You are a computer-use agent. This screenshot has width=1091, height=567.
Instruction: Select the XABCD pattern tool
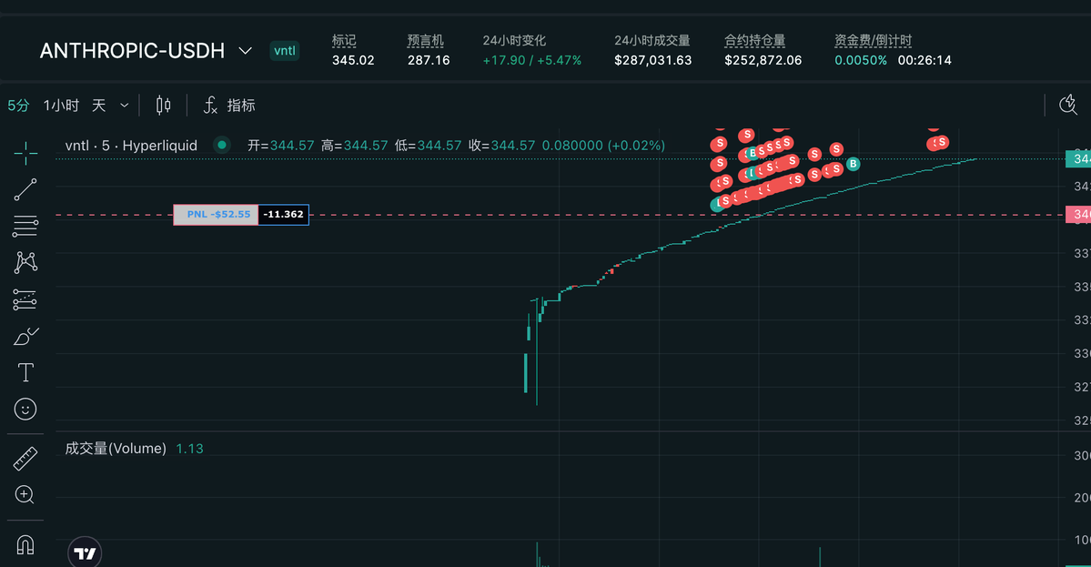click(25, 262)
